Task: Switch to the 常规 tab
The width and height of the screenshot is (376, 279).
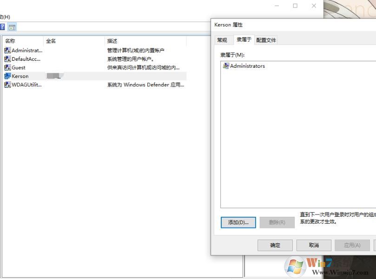Action: [x=222, y=40]
